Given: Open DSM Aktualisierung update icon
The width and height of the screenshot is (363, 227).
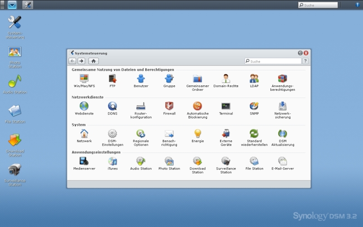Looking at the screenshot, I should point(283,134).
